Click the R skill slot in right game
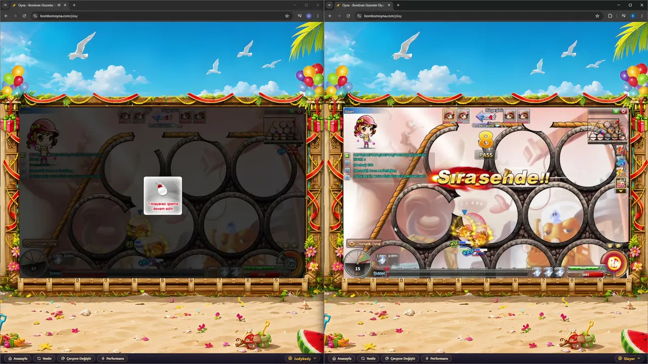This screenshot has height=364, width=648. coord(393,260)
